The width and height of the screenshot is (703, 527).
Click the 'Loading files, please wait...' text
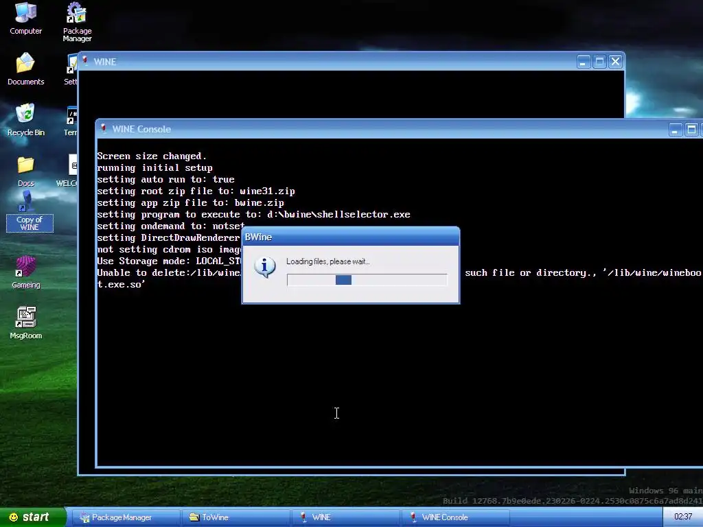[327, 261]
